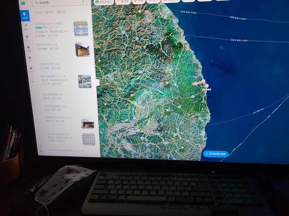The height and width of the screenshot is (216, 289).
Task: Collapse the search results side panel
Action: click(x=97, y=82)
